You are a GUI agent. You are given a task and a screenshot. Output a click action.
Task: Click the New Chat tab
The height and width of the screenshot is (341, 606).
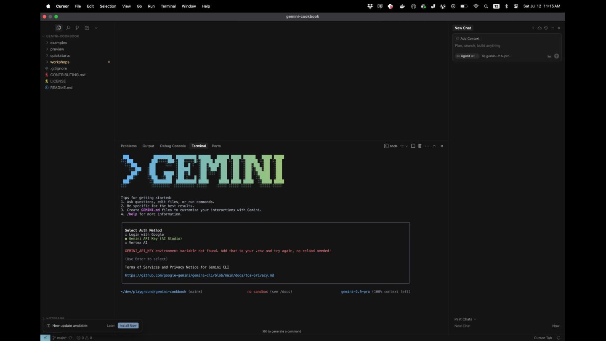point(463,28)
